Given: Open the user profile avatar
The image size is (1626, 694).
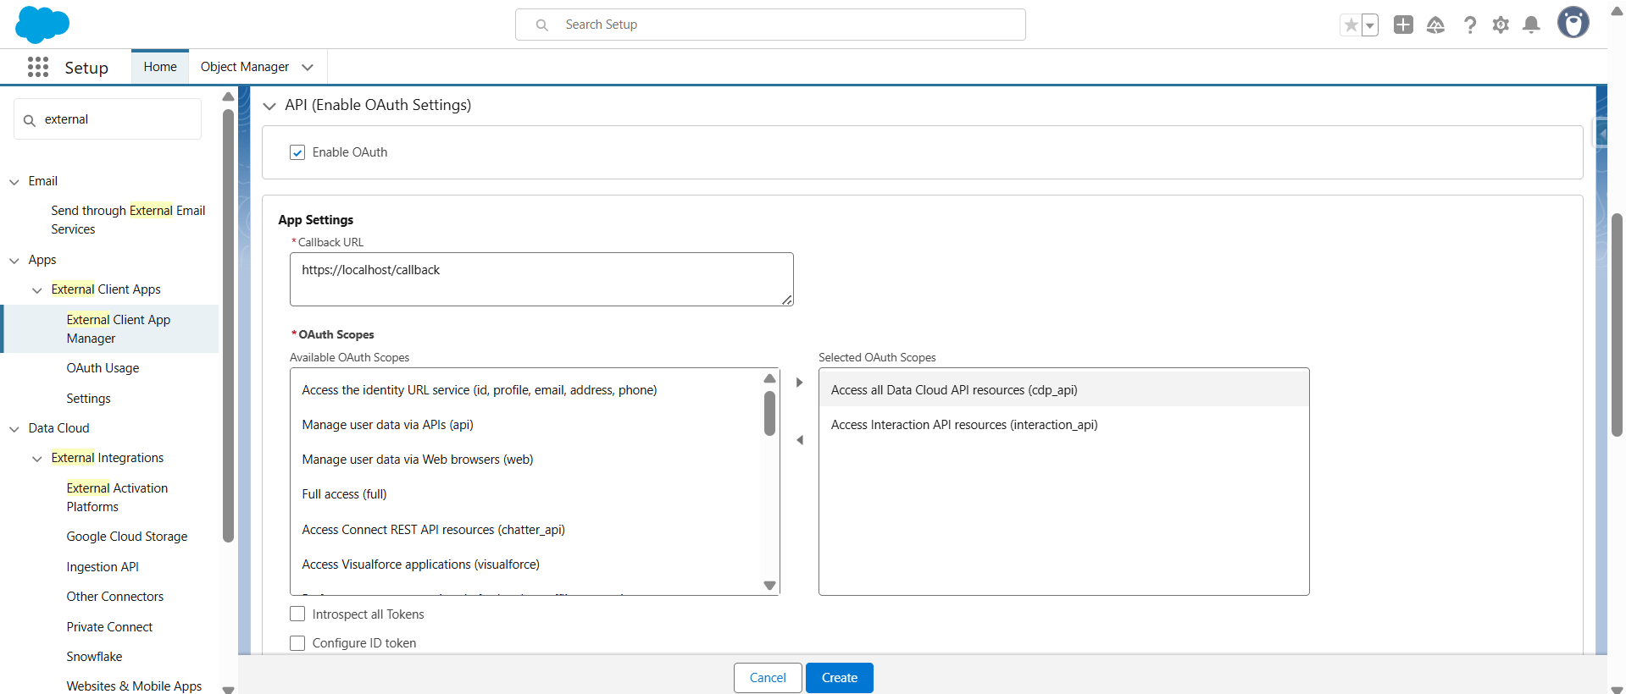Looking at the screenshot, I should pyautogui.click(x=1573, y=24).
